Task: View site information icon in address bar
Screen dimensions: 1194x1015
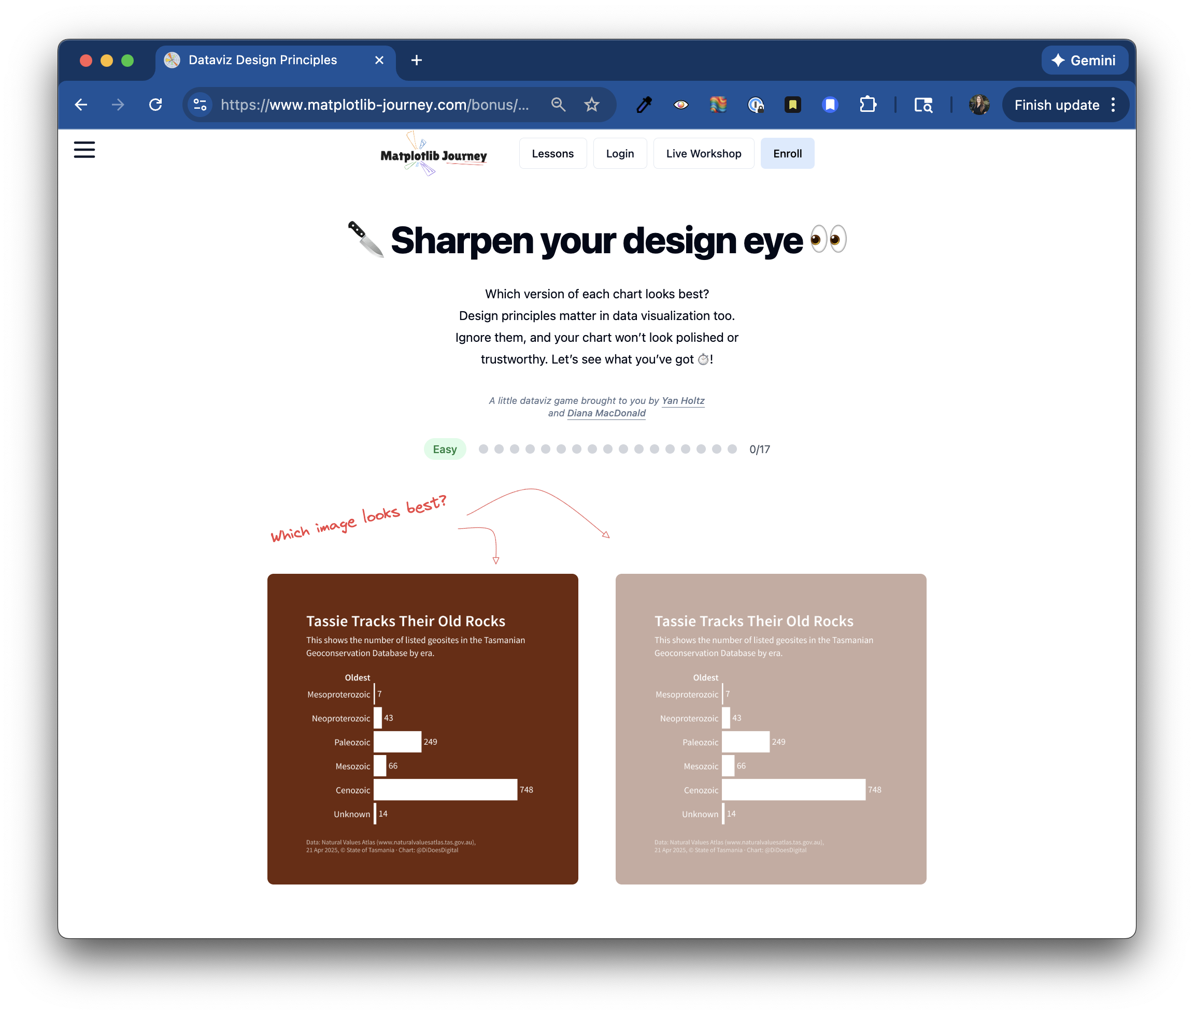Action: coord(201,105)
